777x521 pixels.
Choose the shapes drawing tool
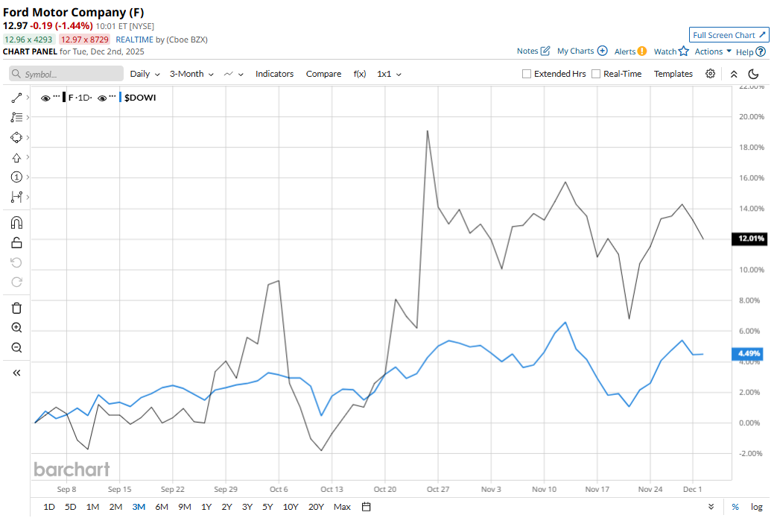click(16, 137)
